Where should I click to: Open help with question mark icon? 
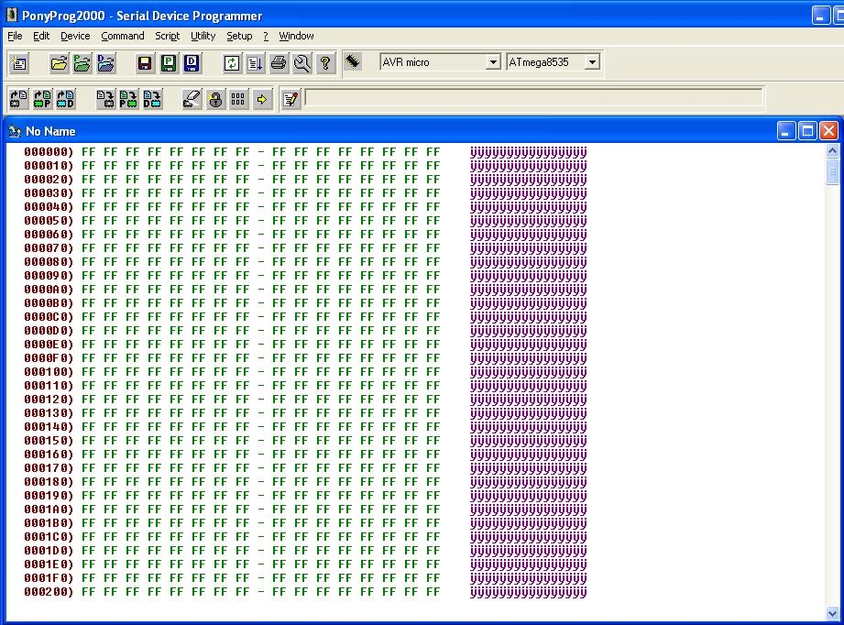pos(325,63)
